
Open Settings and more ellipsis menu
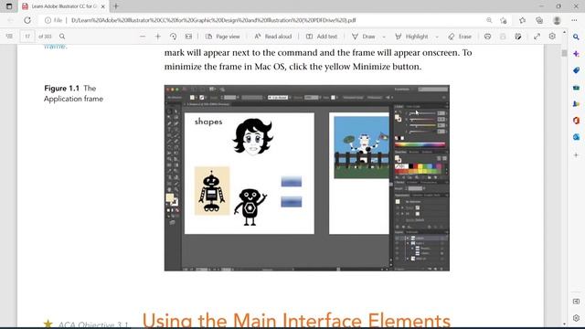[x=574, y=20]
